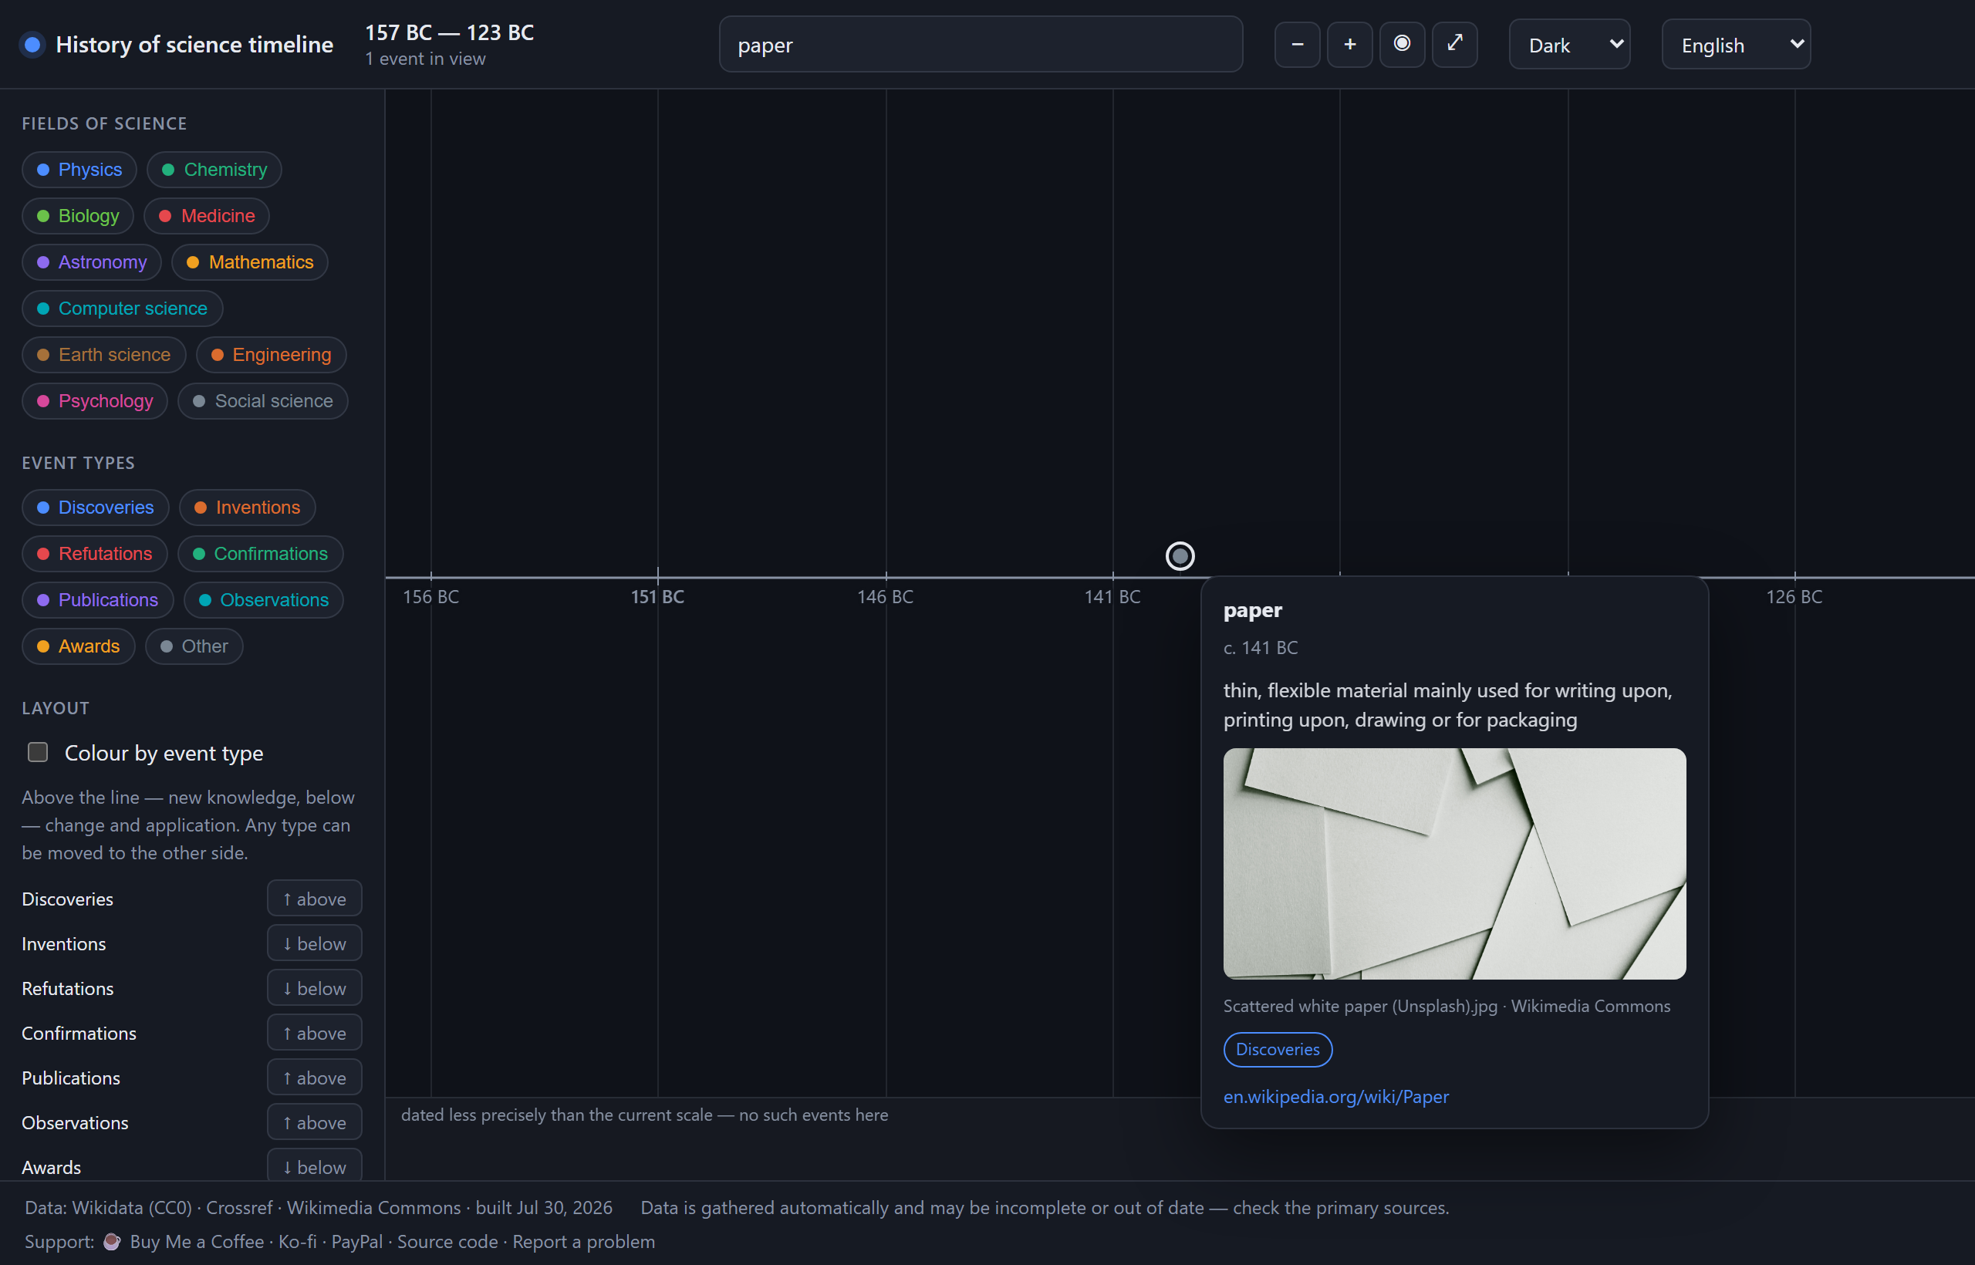Switch Refutations layout from below

[x=314, y=988]
